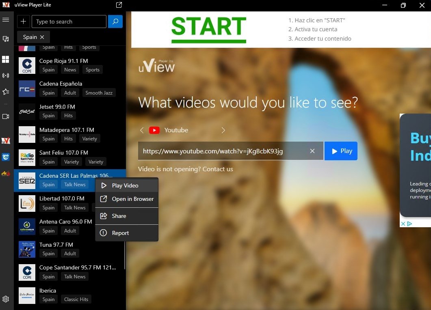The height and width of the screenshot is (310, 431).
Task: Click the Cope Rioja station logo
Action: click(27, 65)
